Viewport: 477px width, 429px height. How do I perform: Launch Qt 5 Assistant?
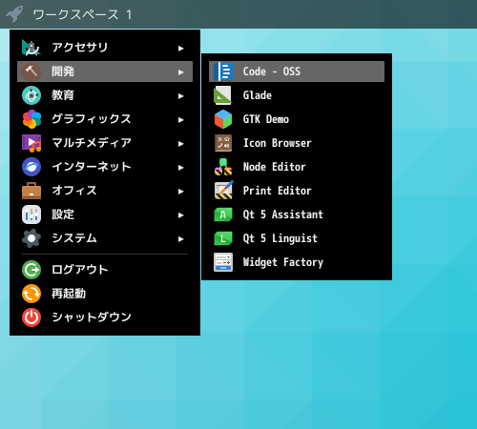(297, 214)
